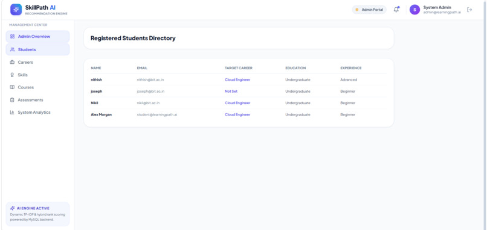
Task: Click joseph's Not Set career link
Action: 231,92
